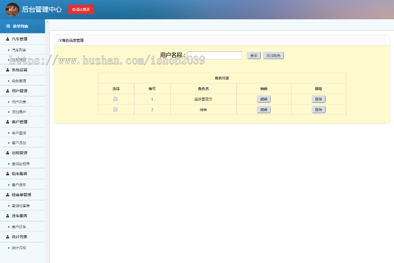Click the 后台管理中心 header title
The height and width of the screenshot is (263, 394).
[42, 10]
